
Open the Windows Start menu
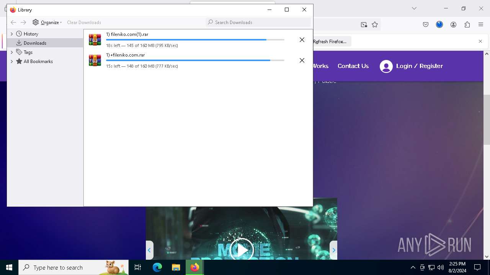coord(9,267)
